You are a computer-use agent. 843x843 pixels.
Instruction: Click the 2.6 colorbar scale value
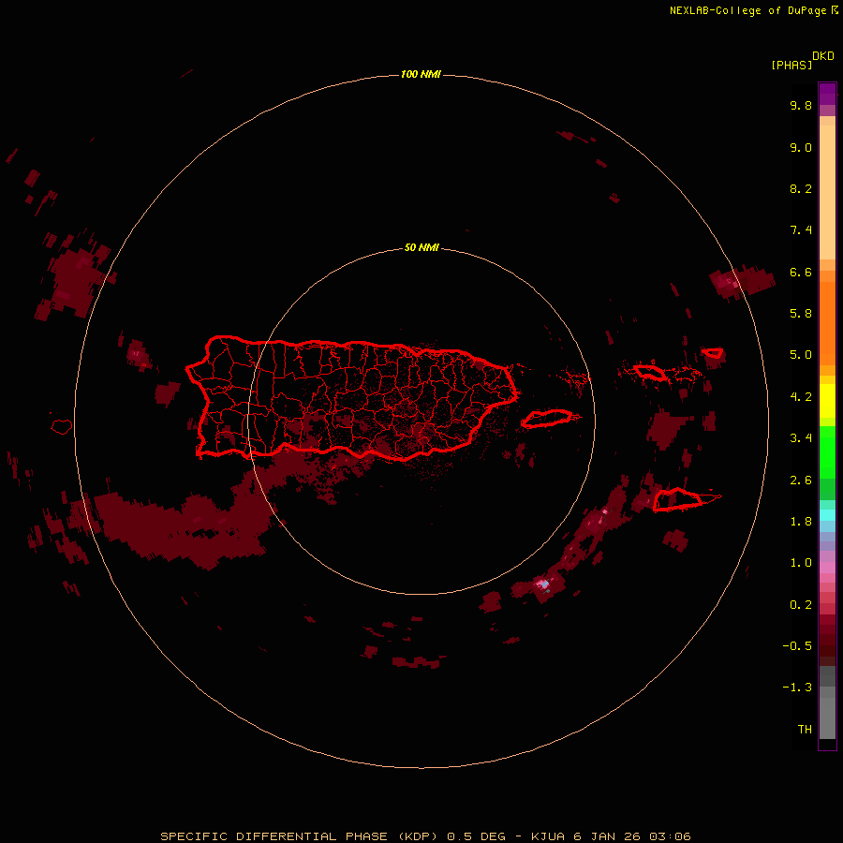801,481
